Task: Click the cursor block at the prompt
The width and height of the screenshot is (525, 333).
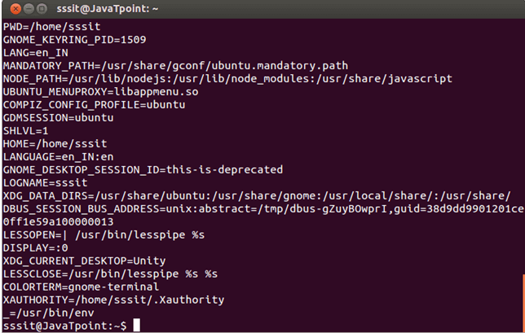Action: [137, 325]
